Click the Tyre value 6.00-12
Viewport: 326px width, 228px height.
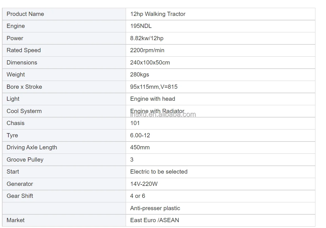point(140,135)
